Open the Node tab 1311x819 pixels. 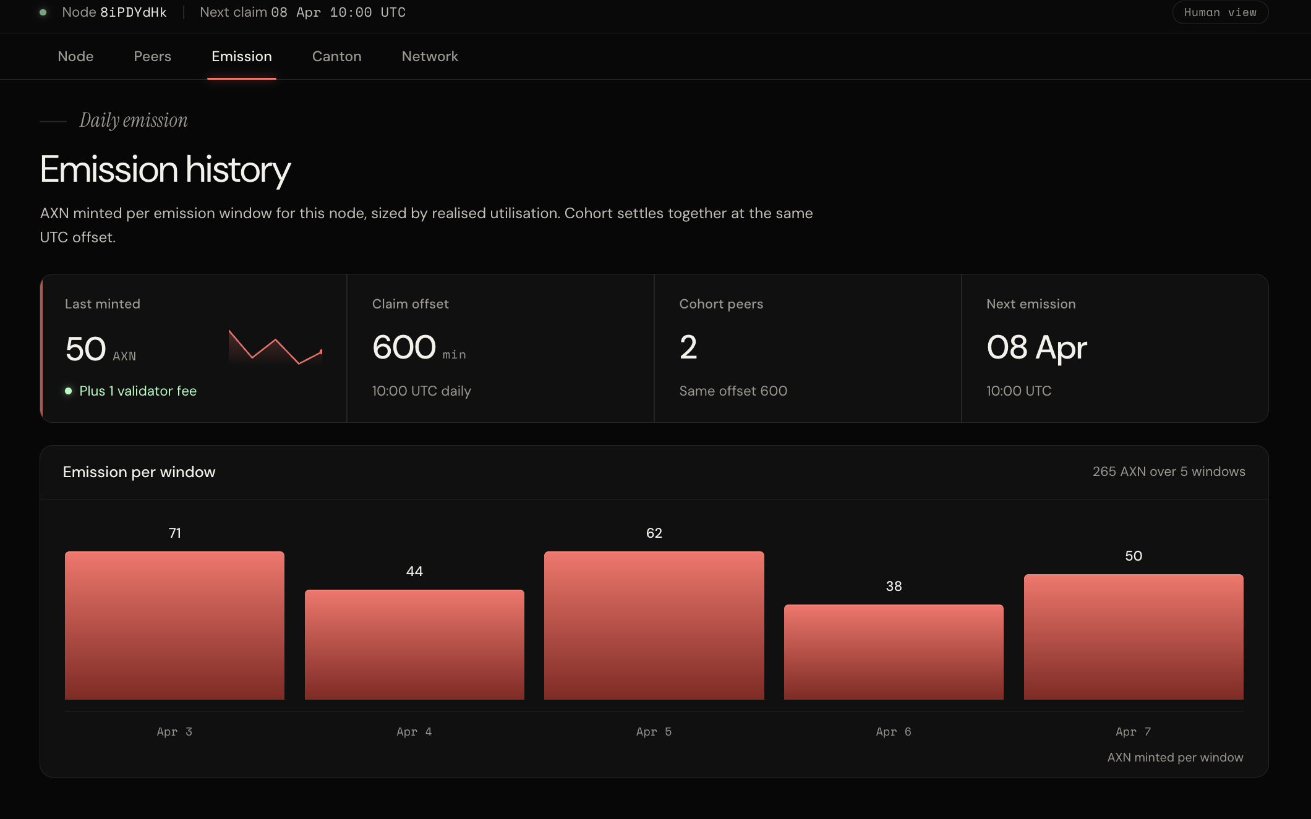75,56
